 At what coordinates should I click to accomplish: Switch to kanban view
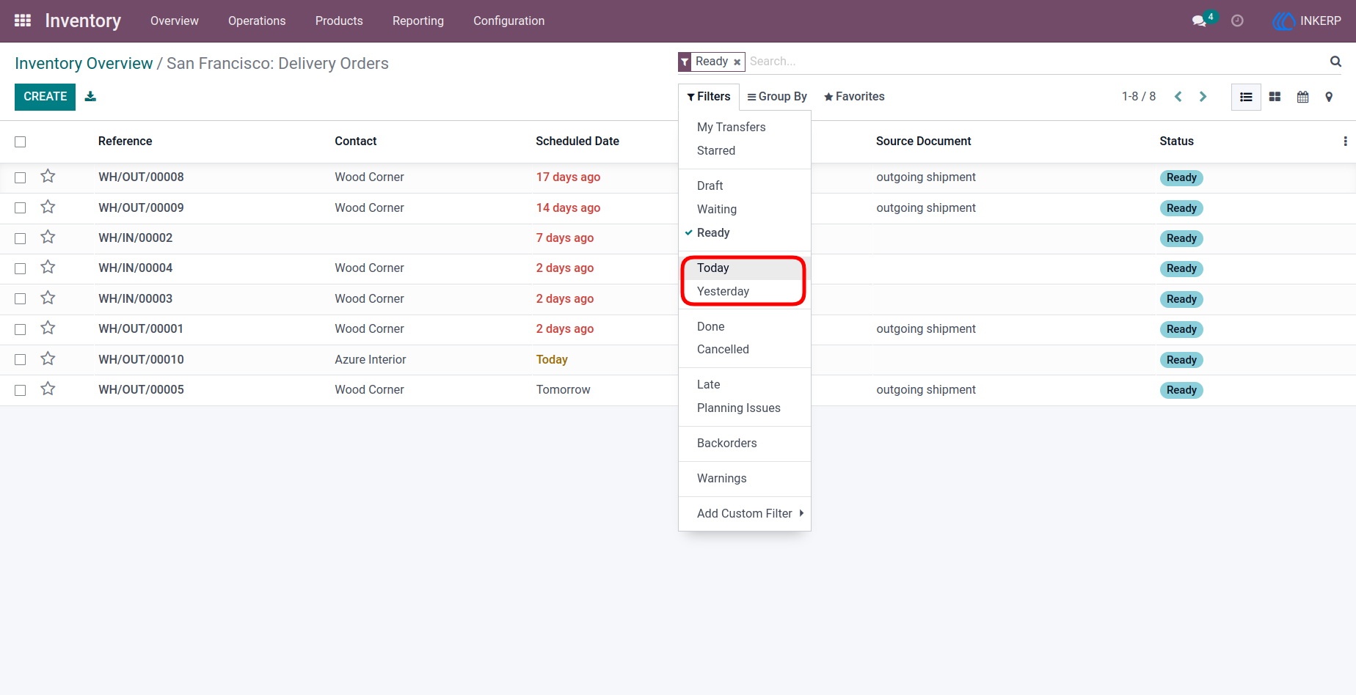click(x=1275, y=97)
